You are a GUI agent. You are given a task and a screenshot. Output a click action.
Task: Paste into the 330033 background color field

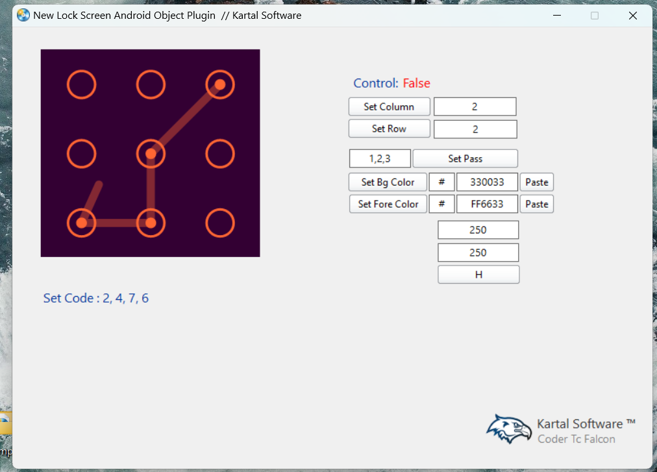pos(537,182)
